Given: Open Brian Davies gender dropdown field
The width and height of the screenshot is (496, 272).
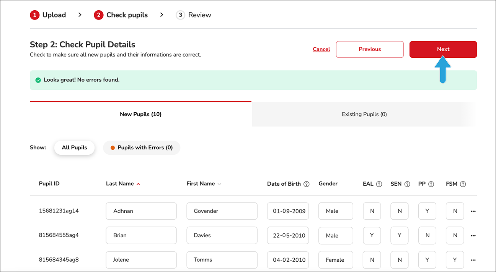Looking at the screenshot, I should [336, 235].
